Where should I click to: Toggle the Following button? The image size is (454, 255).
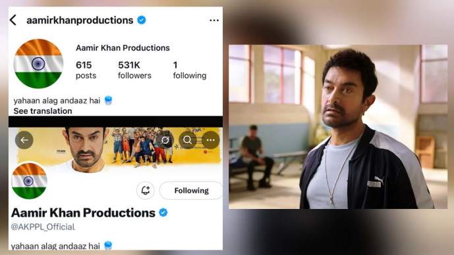click(191, 191)
